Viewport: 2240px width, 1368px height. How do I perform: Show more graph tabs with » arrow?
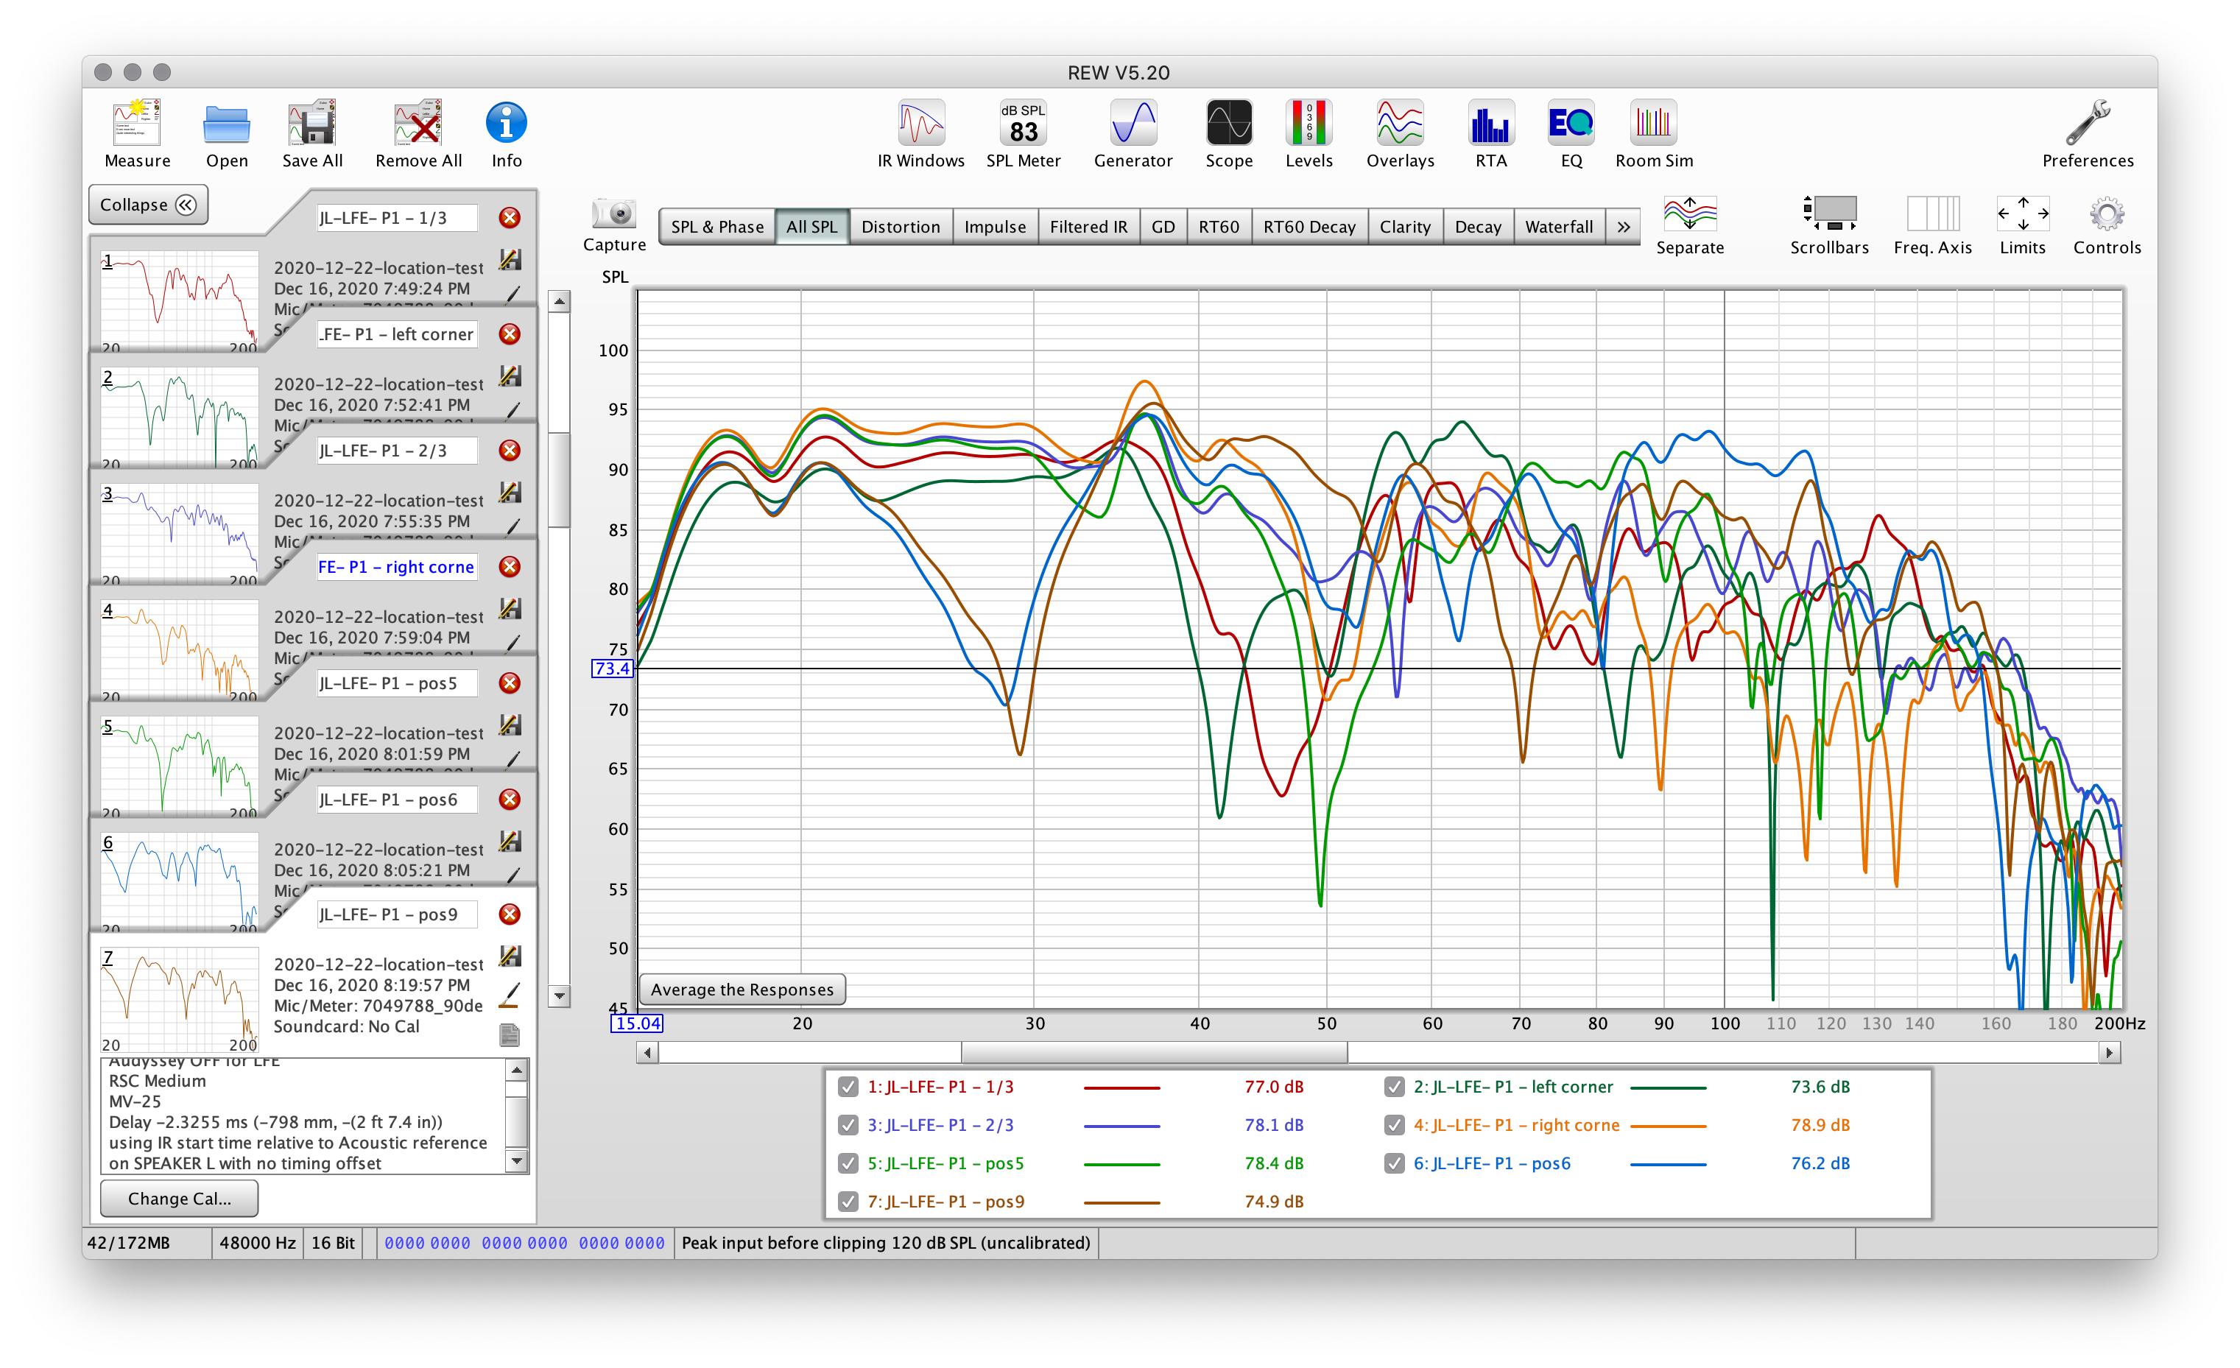1624,228
